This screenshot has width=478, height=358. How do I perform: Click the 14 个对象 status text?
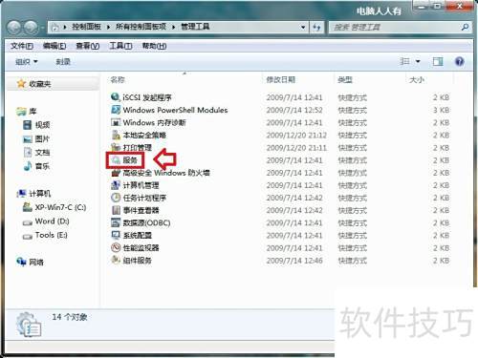(x=70, y=317)
